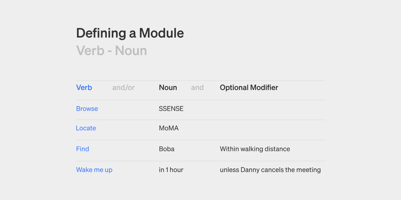Click the blue Find verb link
401x200 pixels.
tap(82, 149)
